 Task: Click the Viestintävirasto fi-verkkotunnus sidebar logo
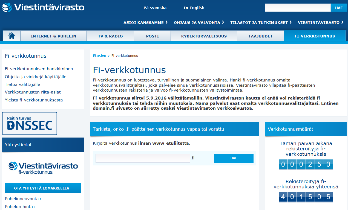point(43,168)
